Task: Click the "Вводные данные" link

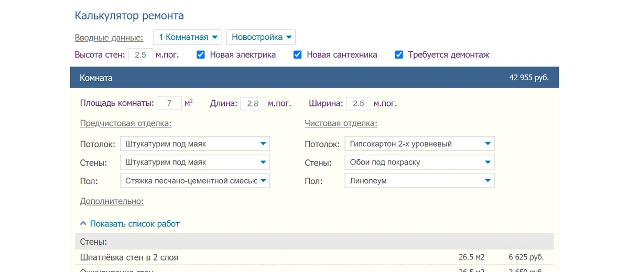Action: (109, 38)
